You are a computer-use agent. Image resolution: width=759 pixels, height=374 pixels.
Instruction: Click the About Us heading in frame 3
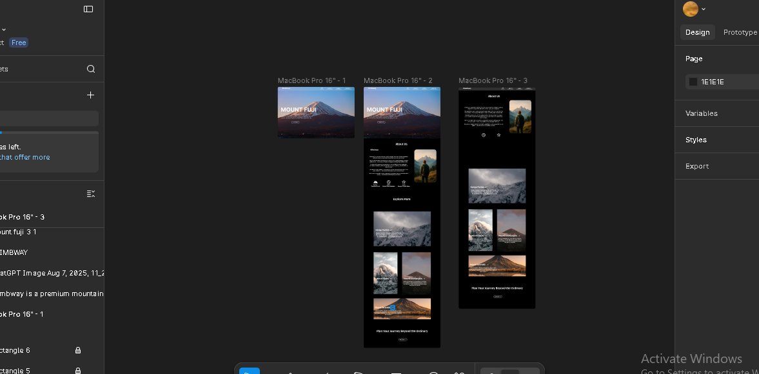tap(494, 96)
